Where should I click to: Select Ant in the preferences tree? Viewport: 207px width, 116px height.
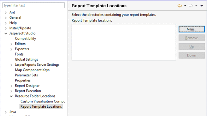click(x=12, y=12)
